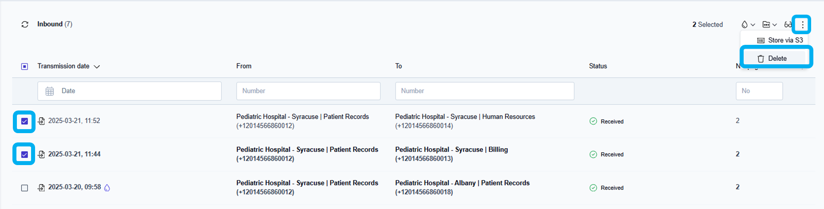Toggle the select-all checkbox in table header

(24, 67)
